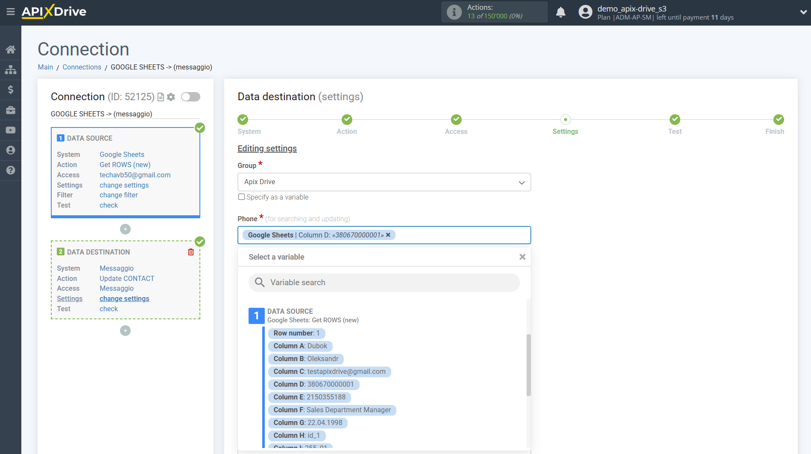
Task: Open source change settings link
Action: (x=124, y=185)
